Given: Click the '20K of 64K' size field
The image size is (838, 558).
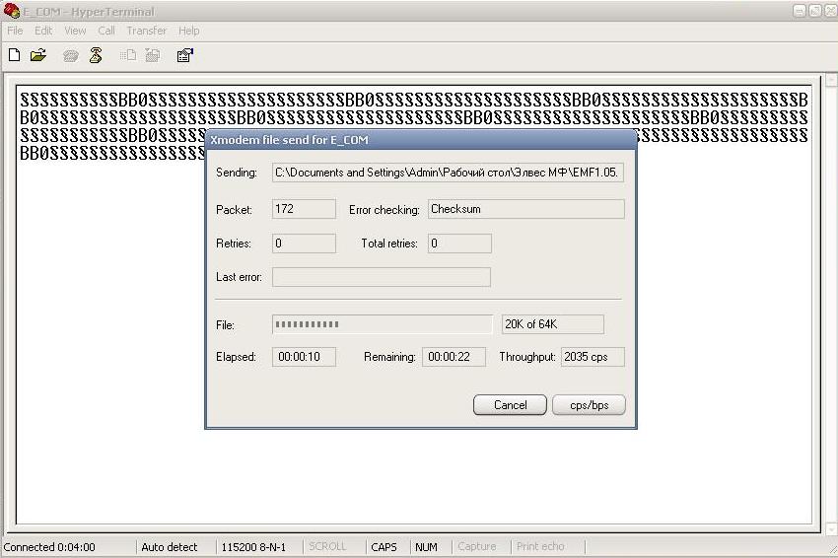Looking at the screenshot, I should click(553, 324).
